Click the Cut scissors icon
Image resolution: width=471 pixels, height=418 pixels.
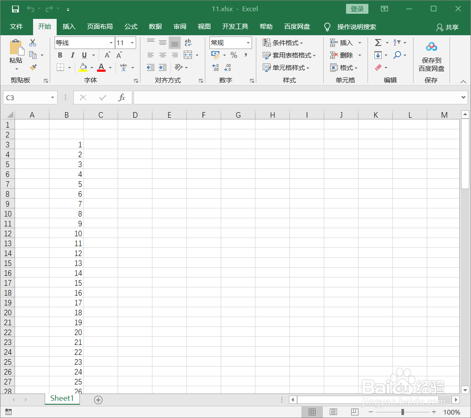click(33, 43)
